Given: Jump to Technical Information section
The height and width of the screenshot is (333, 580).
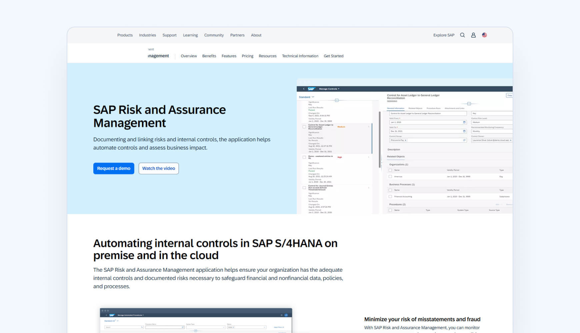Looking at the screenshot, I should tap(300, 56).
